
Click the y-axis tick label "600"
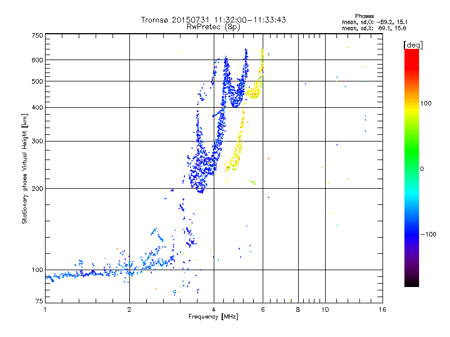(x=38, y=60)
